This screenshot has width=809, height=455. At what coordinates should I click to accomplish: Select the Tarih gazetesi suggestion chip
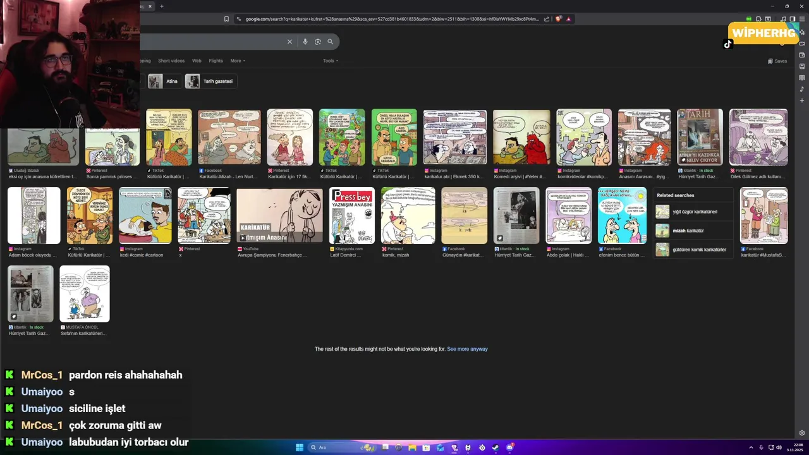point(210,81)
